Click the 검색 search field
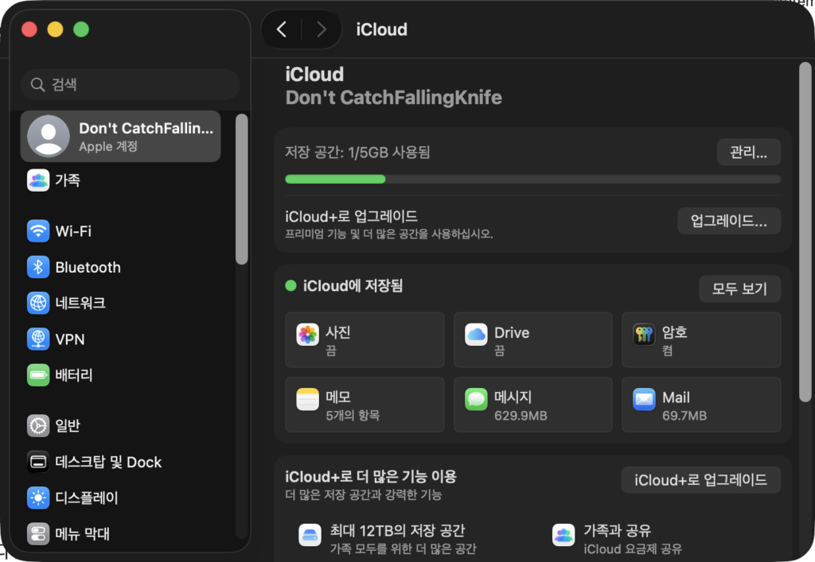 [x=130, y=84]
